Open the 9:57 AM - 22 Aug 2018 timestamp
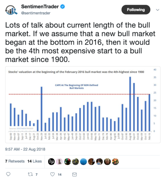161x181 pixels. click(x=25, y=149)
